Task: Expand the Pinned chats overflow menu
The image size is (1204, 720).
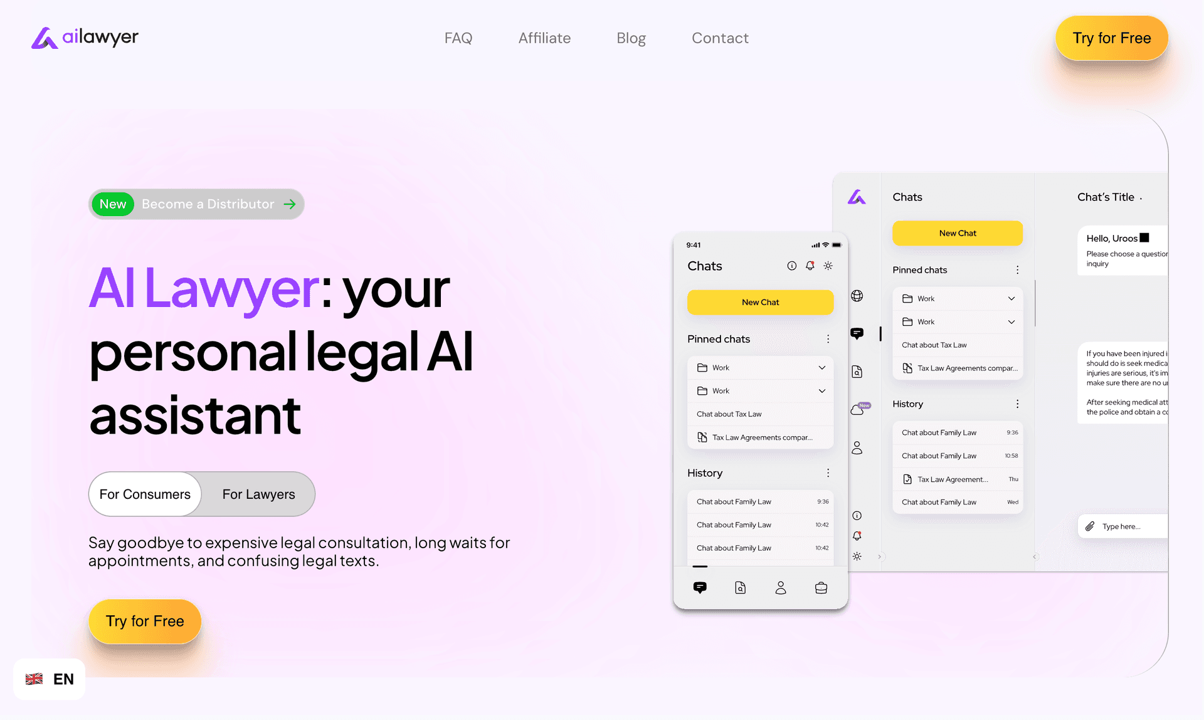Action: pyautogui.click(x=828, y=338)
